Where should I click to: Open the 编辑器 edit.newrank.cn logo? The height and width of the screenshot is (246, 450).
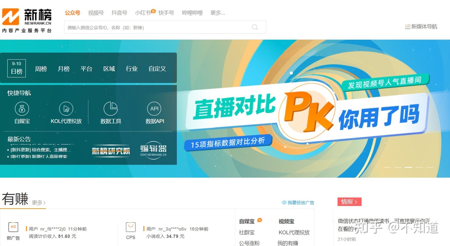[153, 150]
